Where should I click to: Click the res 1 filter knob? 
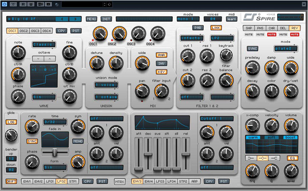click(207, 56)
